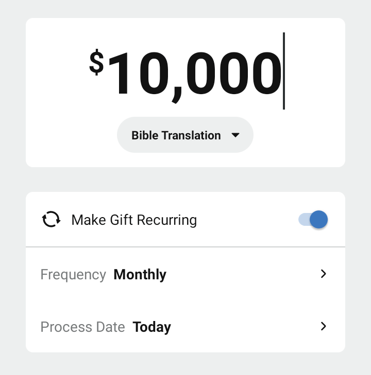
Task: Click the Process Date right chevron
Action: (x=324, y=326)
